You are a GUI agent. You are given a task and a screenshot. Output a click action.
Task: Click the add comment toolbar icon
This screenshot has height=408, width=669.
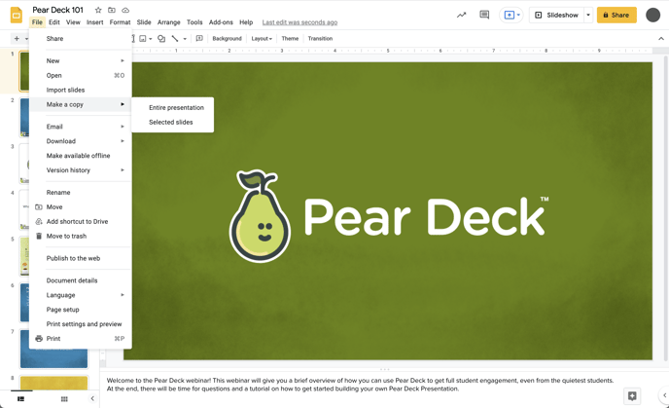(199, 38)
